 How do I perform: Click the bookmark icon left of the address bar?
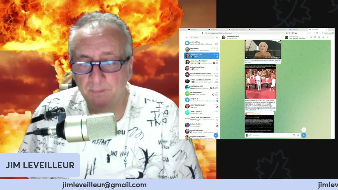click(203, 33)
